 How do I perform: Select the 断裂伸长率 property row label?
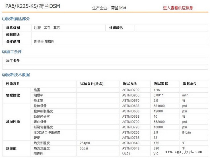(42, 117)
